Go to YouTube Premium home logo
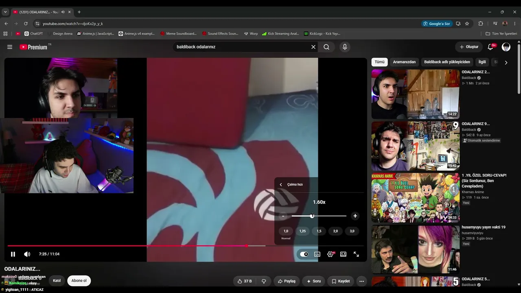This screenshot has width=521, height=293. pyautogui.click(x=33, y=47)
